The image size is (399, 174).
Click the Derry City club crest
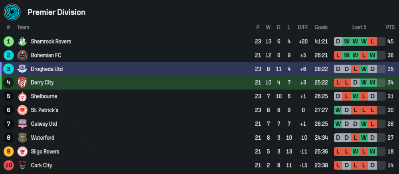point(22,83)
